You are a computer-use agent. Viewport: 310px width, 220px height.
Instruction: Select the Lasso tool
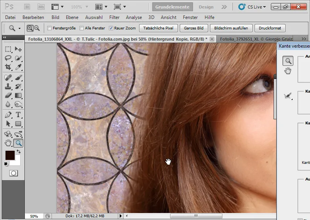click(8, 58)
